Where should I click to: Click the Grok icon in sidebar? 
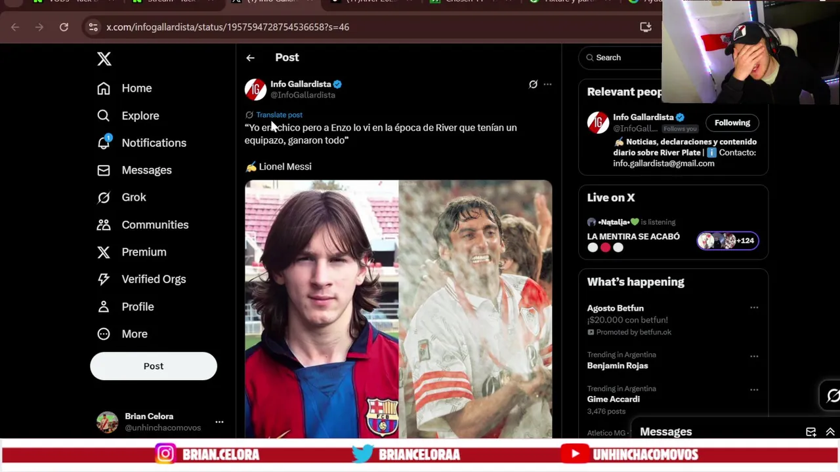[104, 197]
